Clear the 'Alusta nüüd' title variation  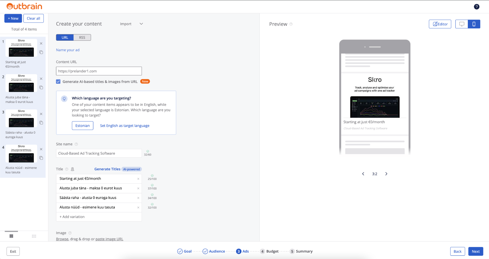(138, 208)
